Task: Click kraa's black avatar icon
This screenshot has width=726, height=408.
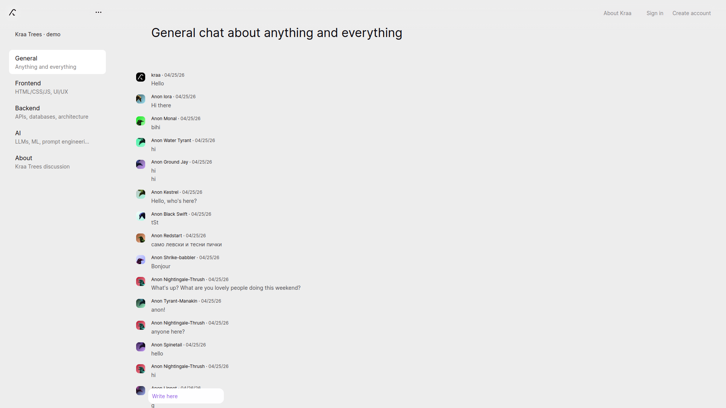Action: coord(141,77)
